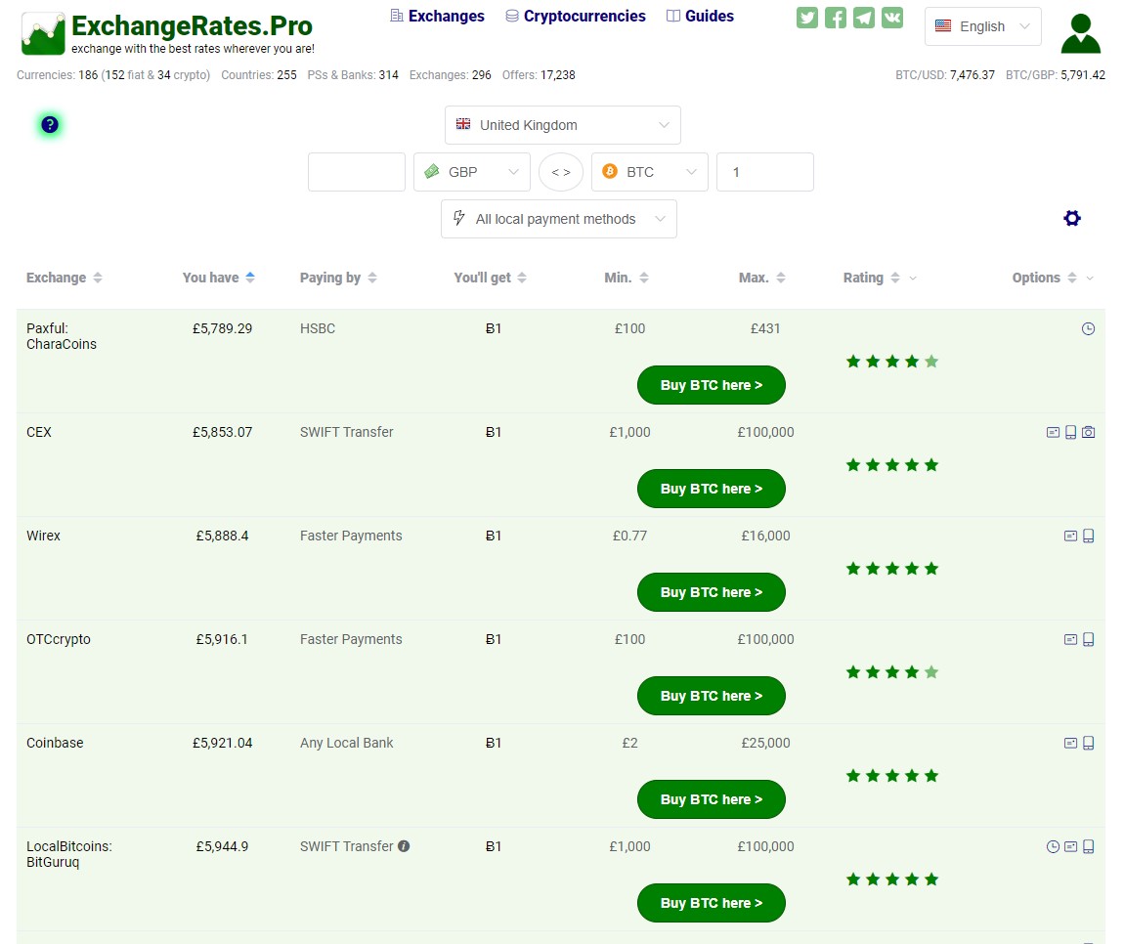
Task: Open the Guides menu
Action: pyautogui.click(x=700, y=16)
